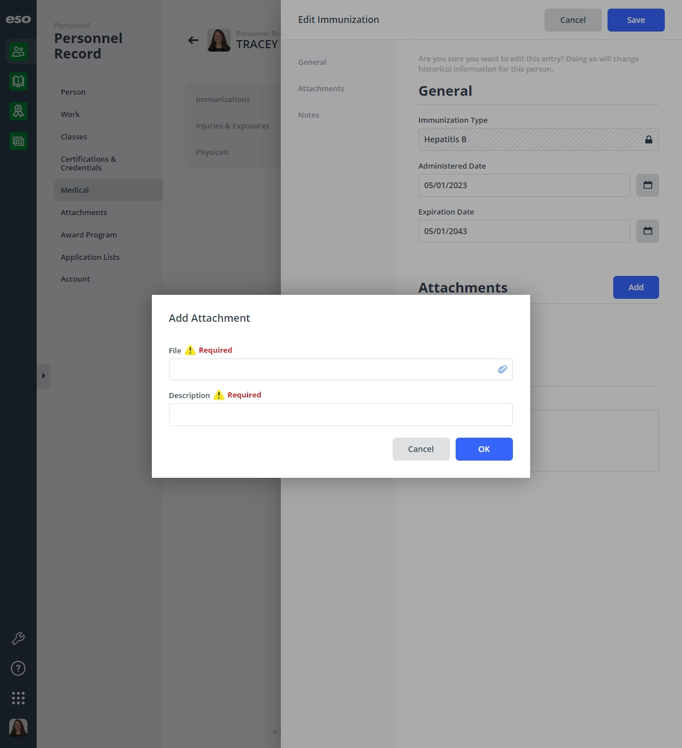Screen dimensions: 682x748
Task: Confirm the attachment with OK
Action: point(484,449)
